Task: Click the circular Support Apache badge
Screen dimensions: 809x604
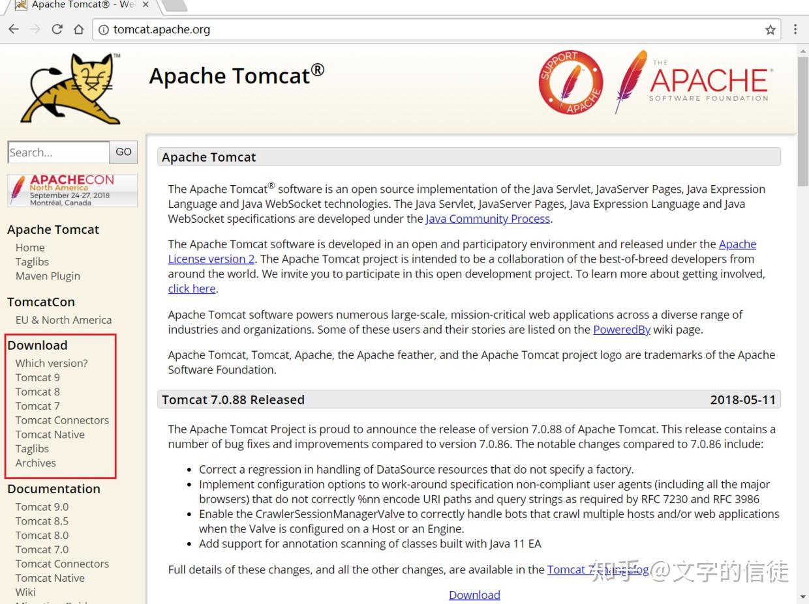Action: click(x=570, y=81)
